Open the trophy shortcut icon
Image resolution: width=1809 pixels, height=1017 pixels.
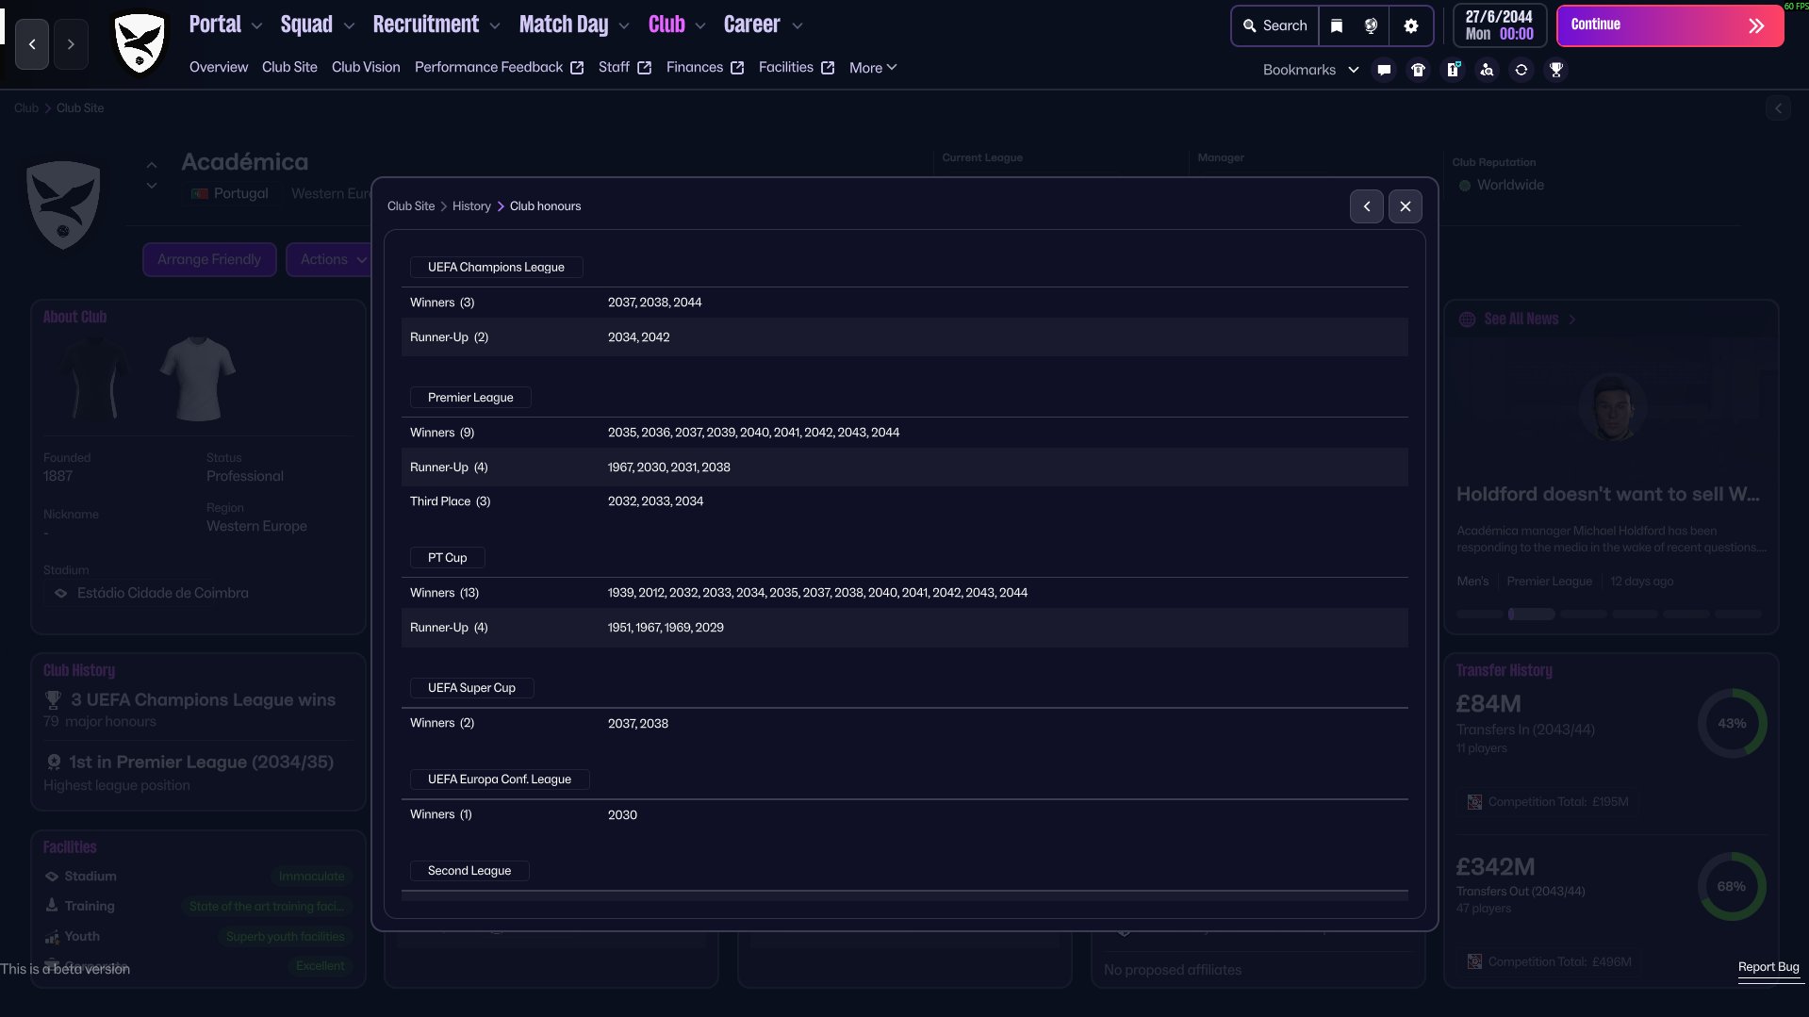pyautogui.click(x=1556, y=70)
